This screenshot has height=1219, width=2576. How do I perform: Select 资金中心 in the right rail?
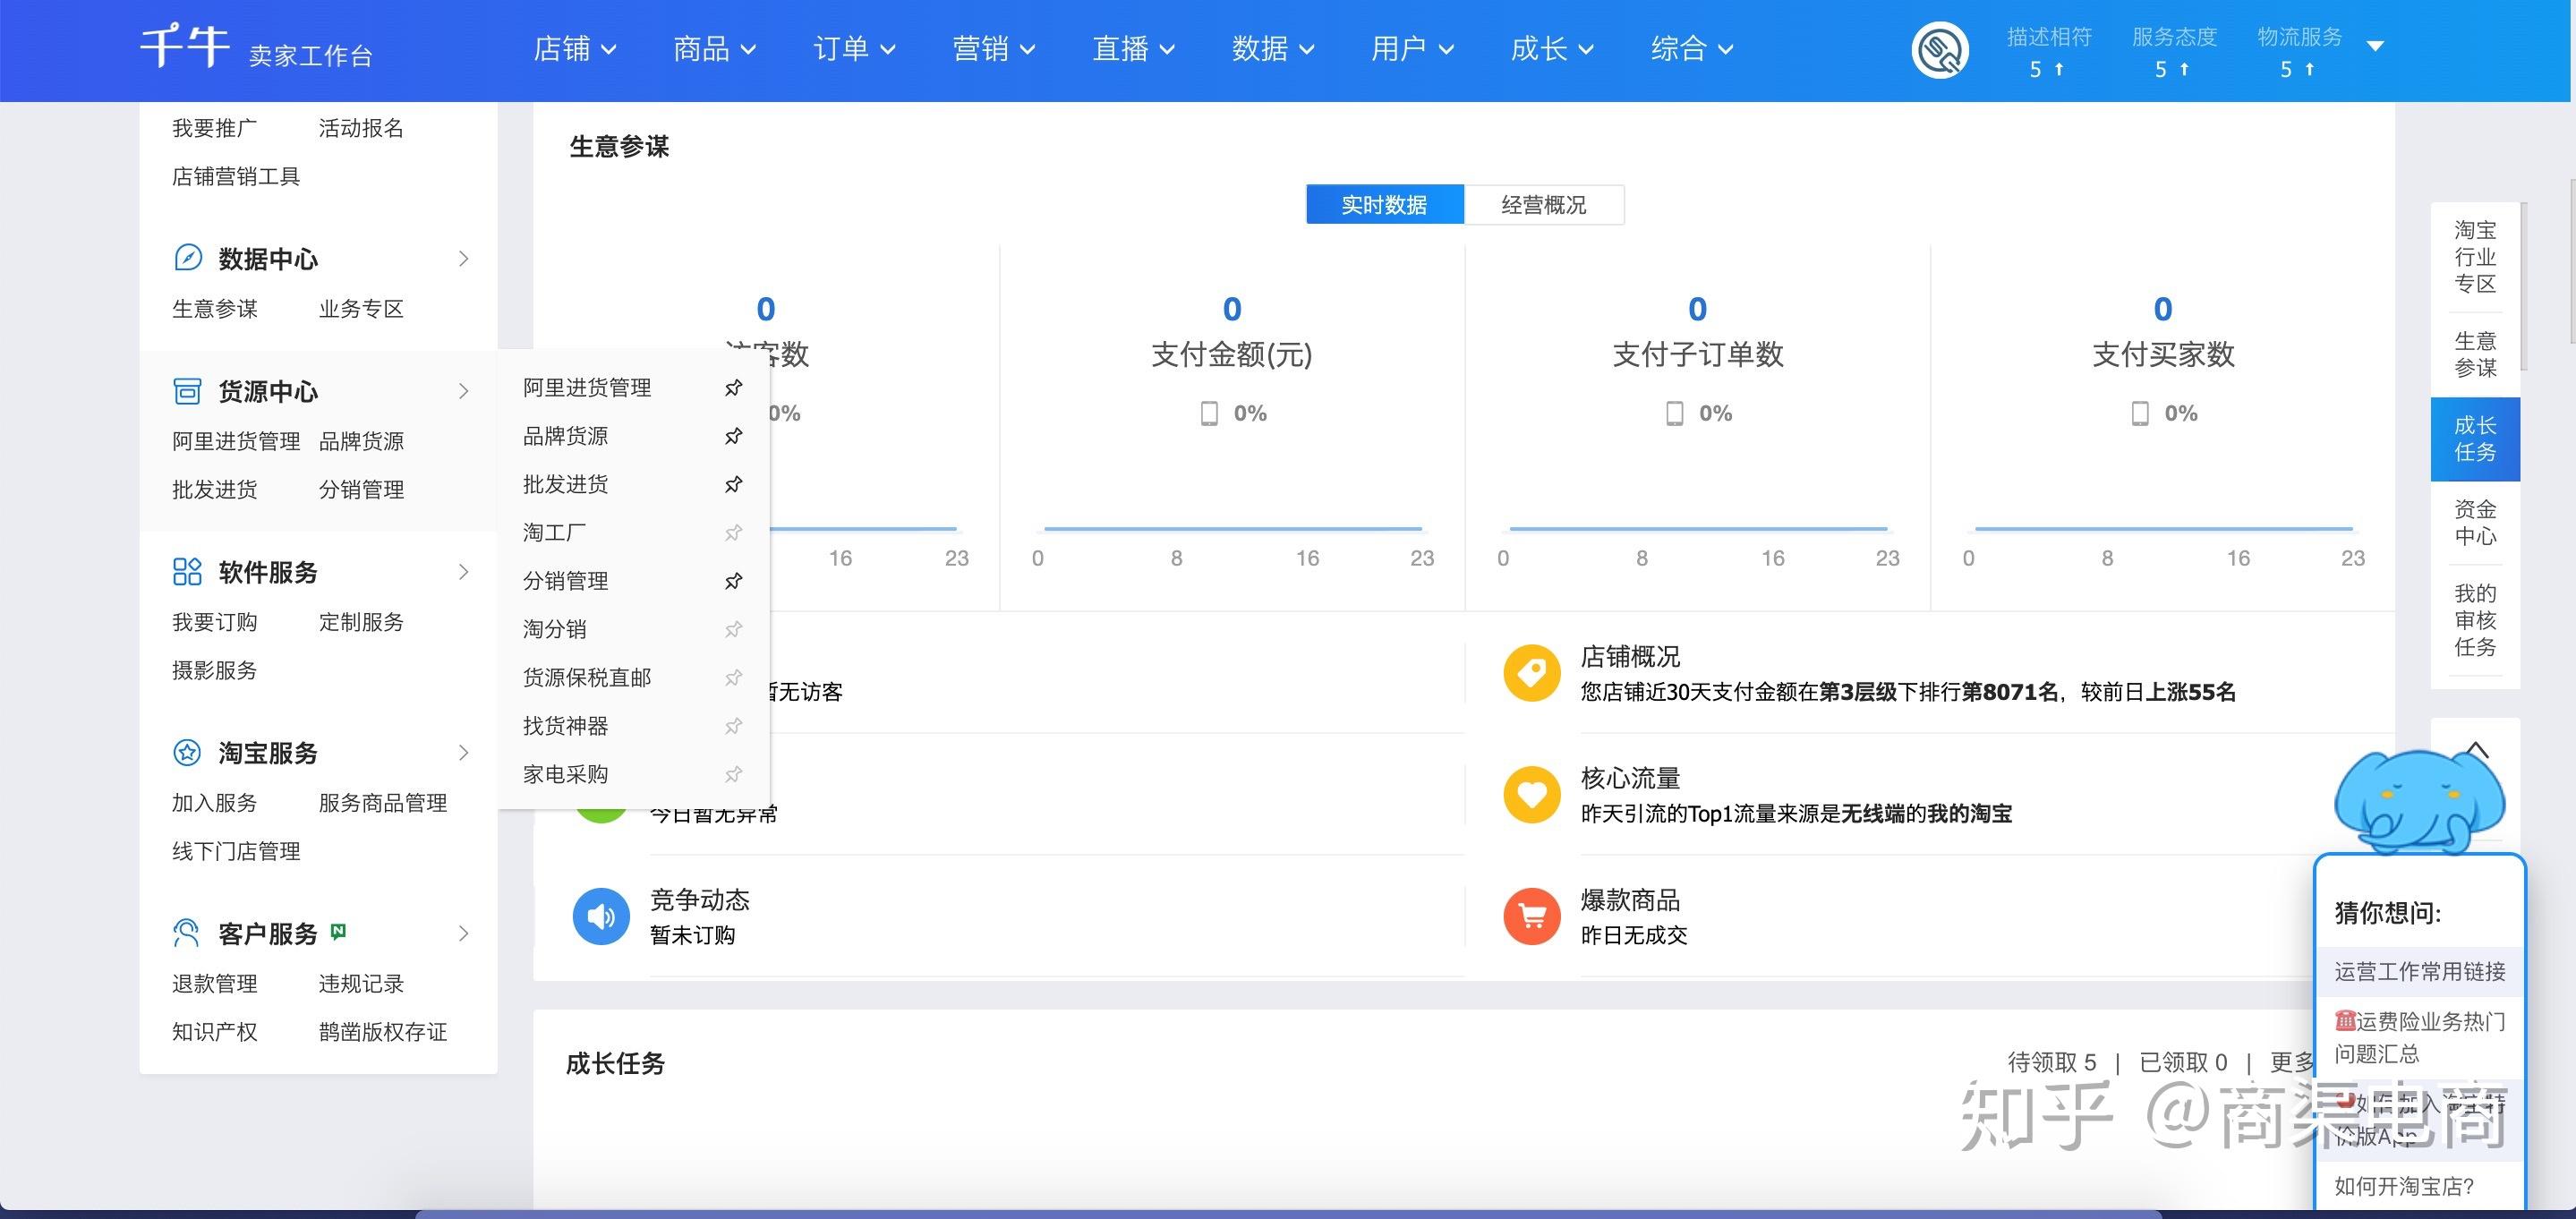2475,523
